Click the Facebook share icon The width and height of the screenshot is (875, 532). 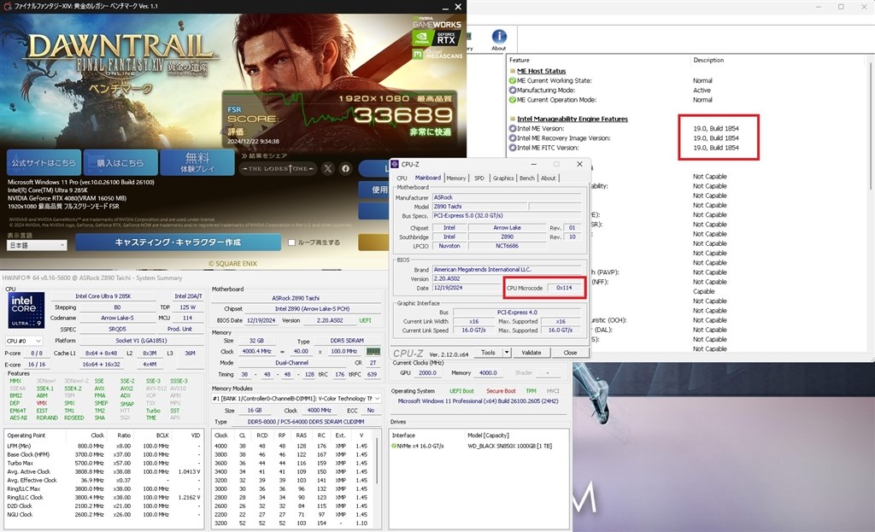click(x=345, y=167)
